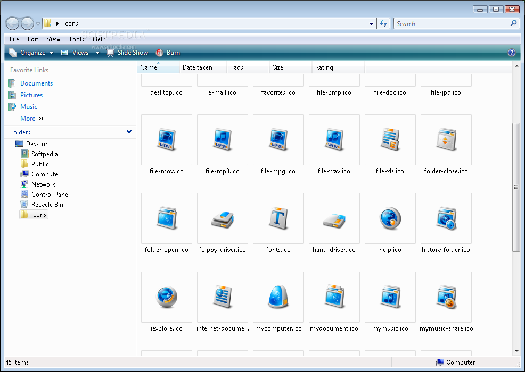Click the e-mail.ico file name
Viewport: 525px width, 372px height.
(223, 92)
